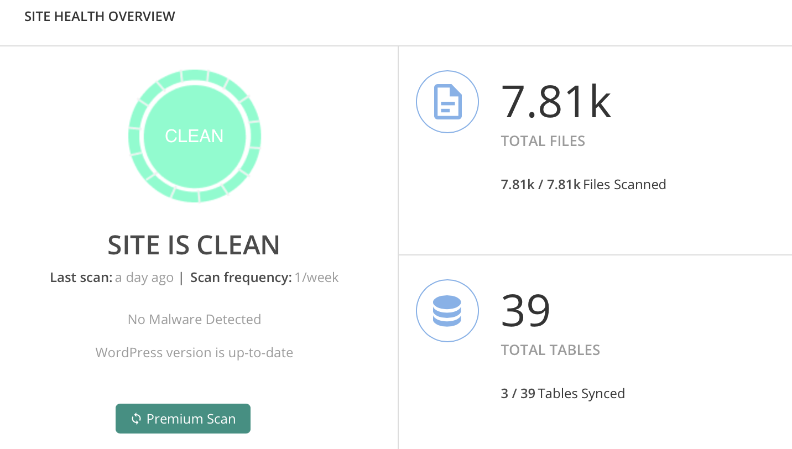This screenshot has height=449, width=792.
Task: Click the 'Scan frequency:' label
Action: pos(241,278)
